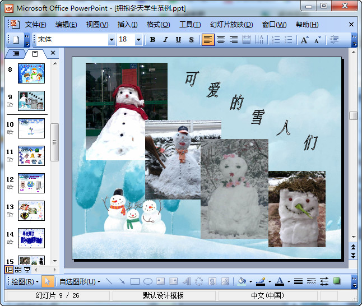Click the New document icon
Screen dimensions: 362x306
16,40
